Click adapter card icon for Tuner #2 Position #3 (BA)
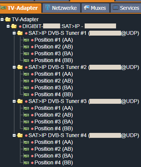The height and width of the screenshot is (167, 141). pos(26,88)
